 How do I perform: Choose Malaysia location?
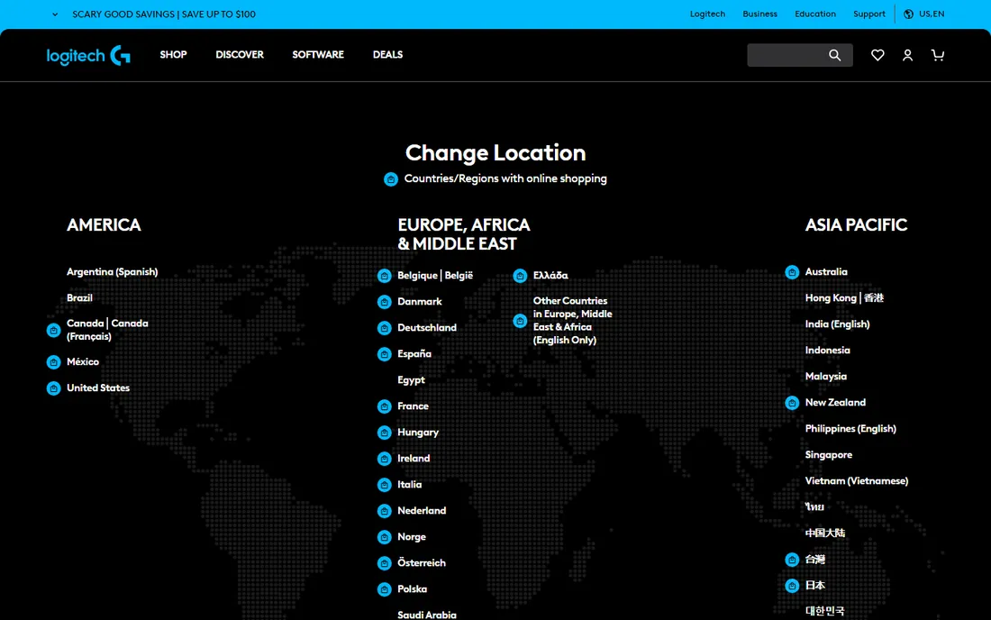coord(825,377)
